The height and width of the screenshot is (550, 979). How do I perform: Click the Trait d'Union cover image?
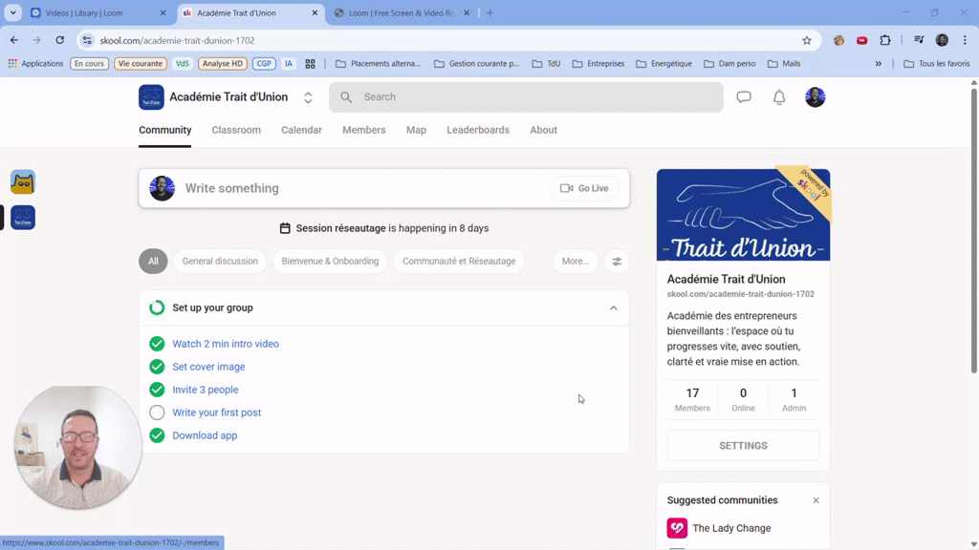(743, 215)
